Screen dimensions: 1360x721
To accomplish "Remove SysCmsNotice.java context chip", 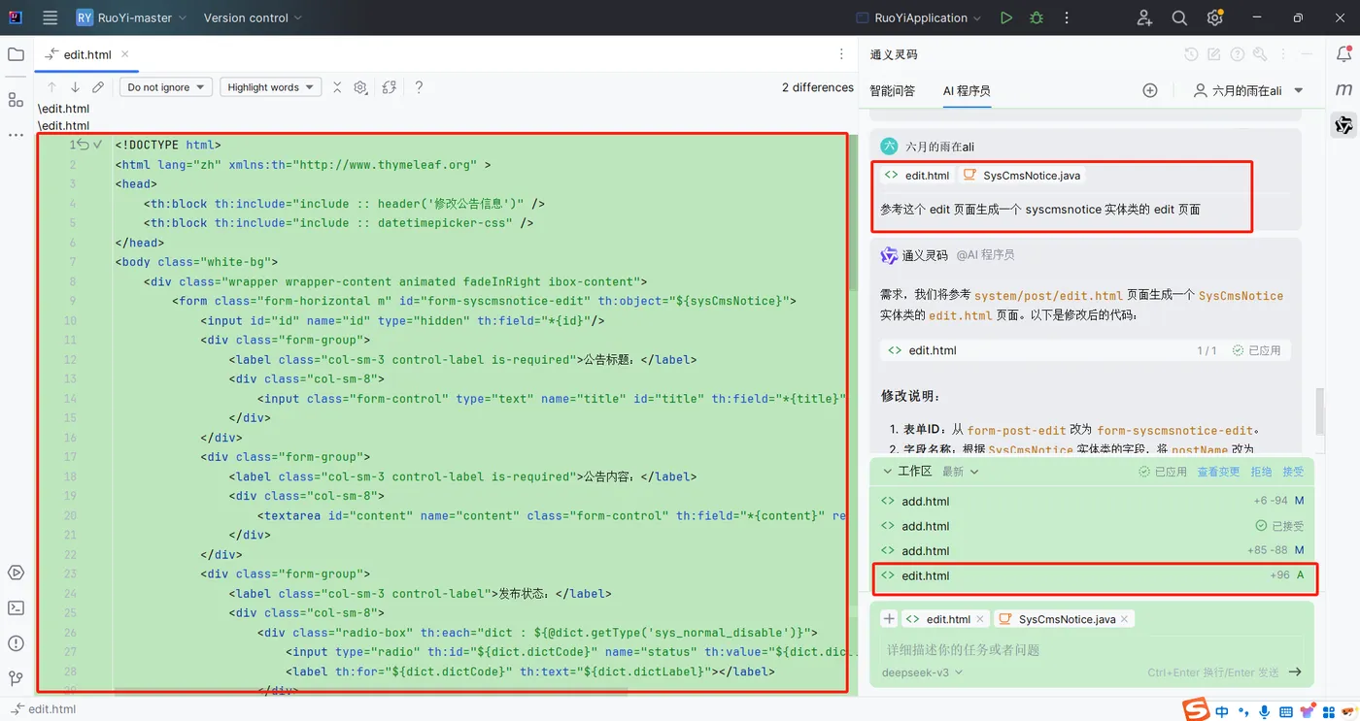I will point(1124,619).
